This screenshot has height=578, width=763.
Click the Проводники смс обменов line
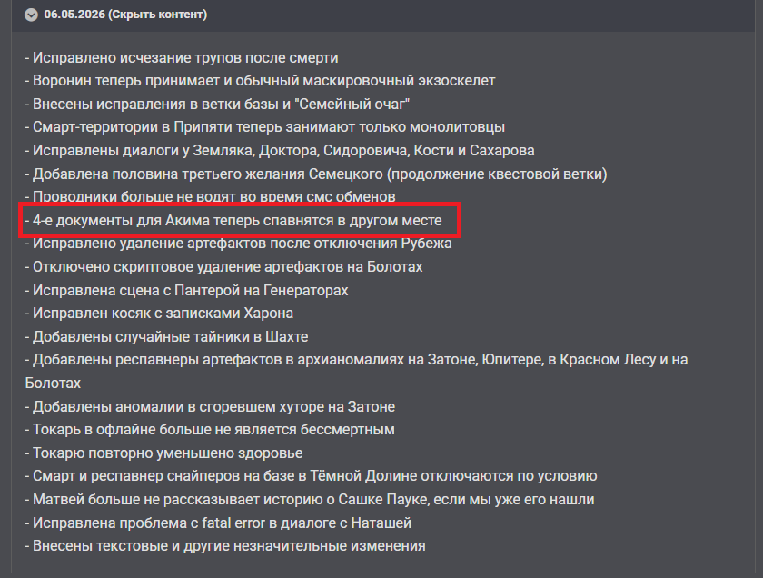click(210, 196)
